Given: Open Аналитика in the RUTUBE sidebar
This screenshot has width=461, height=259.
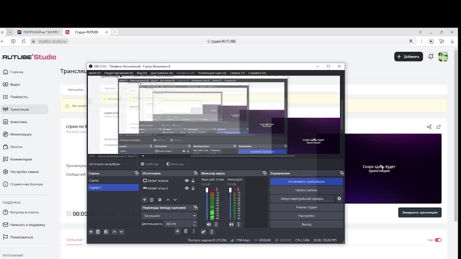Looking at the screenshot, I should (18, 122).
